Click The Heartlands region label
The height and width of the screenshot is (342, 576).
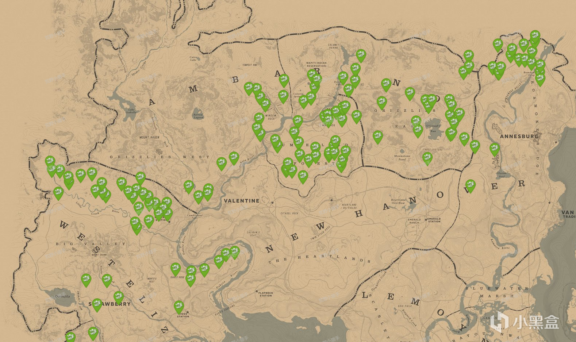pyautogui.click(x=319, y=259)
